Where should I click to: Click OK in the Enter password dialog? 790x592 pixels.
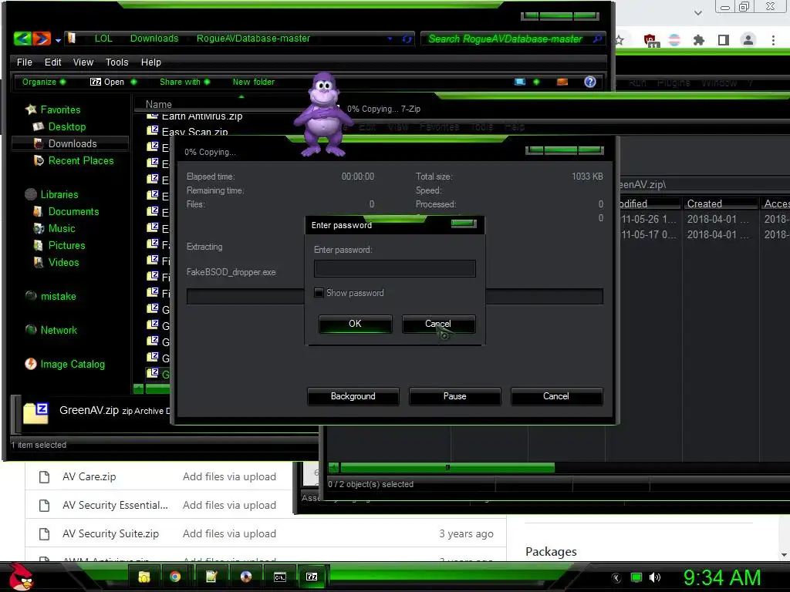[x=355, y=324]
